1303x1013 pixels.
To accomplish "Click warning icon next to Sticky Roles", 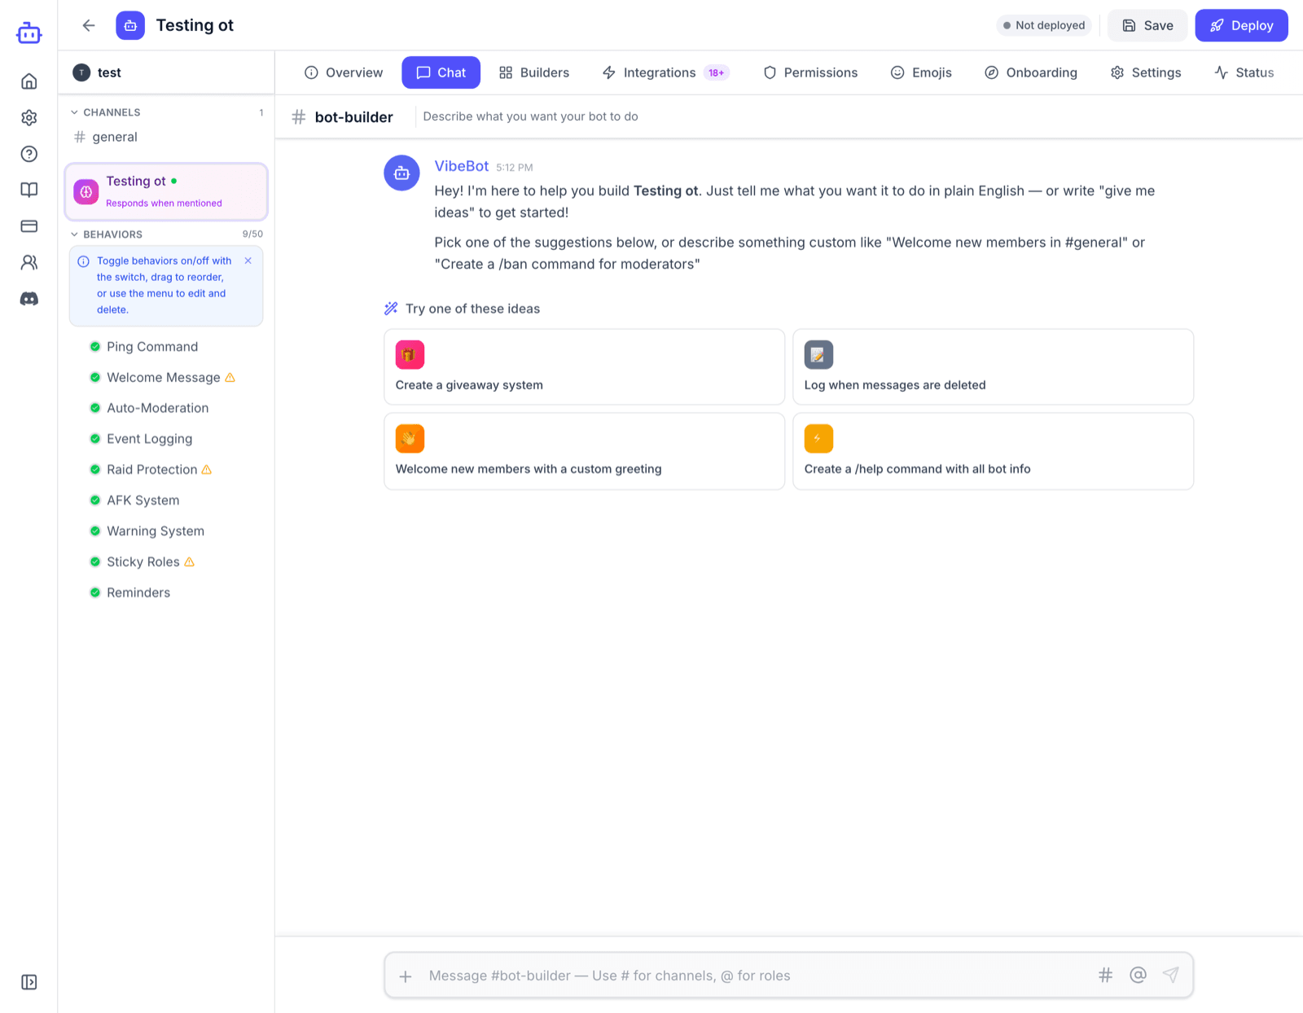I will pos(190,562).
